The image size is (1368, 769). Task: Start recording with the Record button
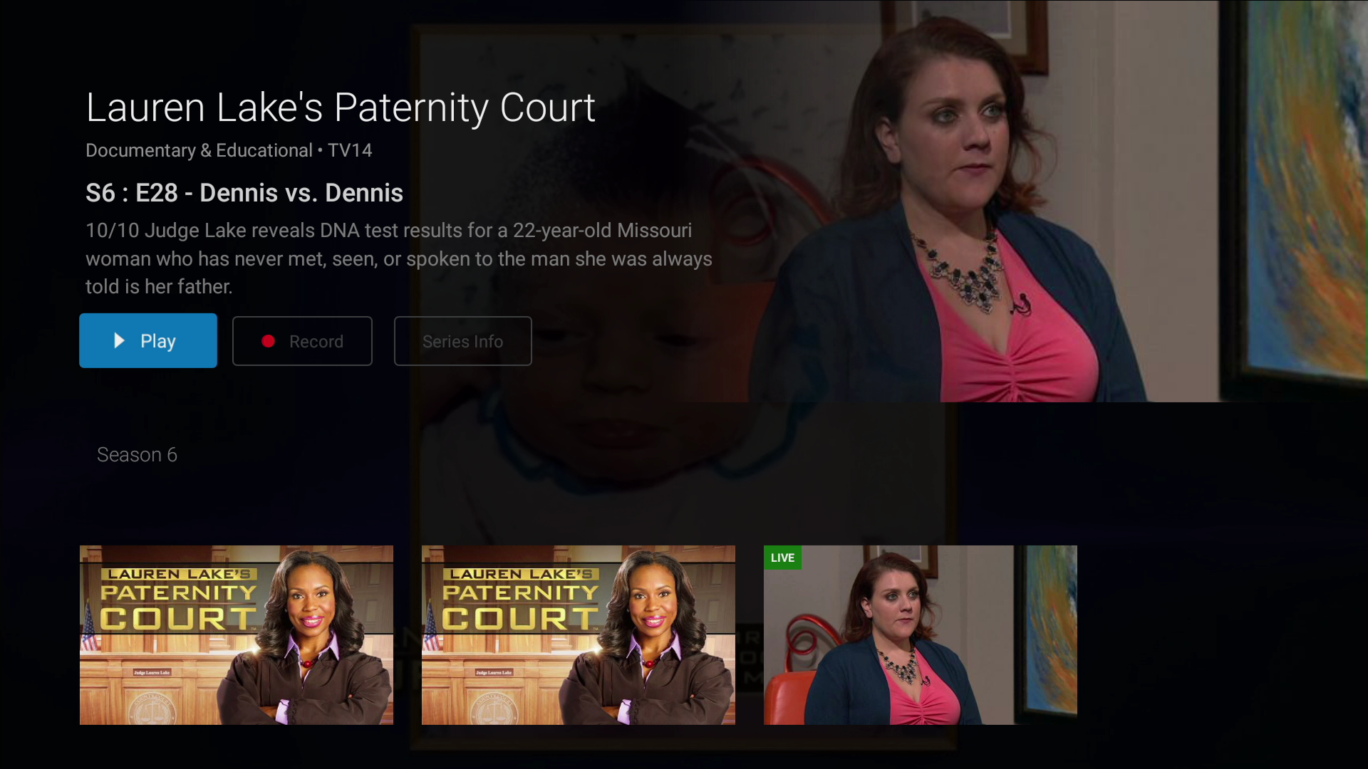[x=302, y=341]
